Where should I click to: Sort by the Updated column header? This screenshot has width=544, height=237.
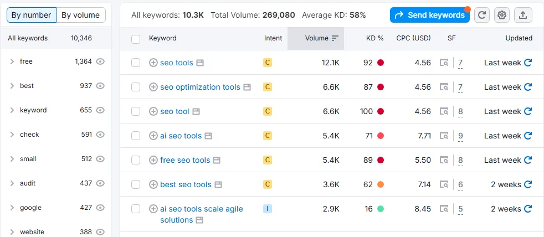(x=519, y=38)
